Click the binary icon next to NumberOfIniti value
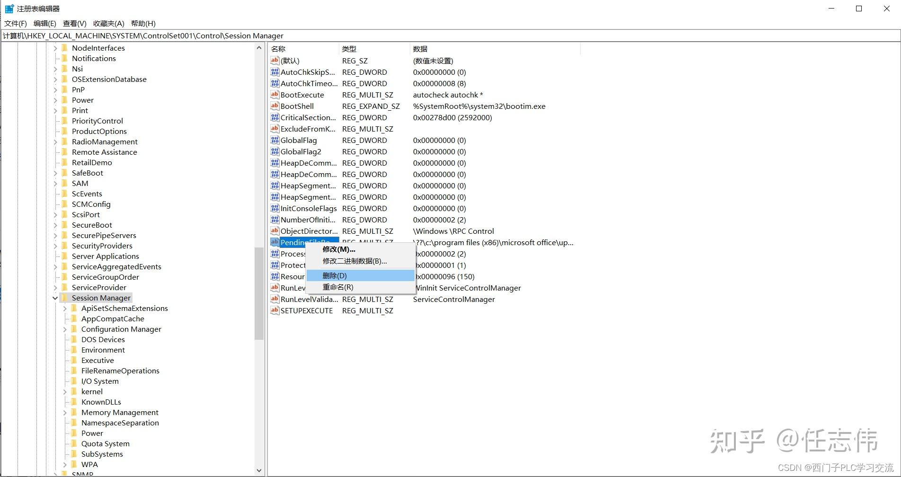Viewport: 901px width, 477px height. pos(274,220)
